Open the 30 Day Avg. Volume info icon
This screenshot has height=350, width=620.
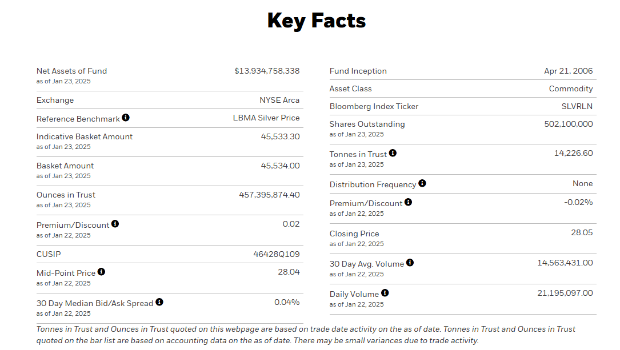[x=410, y=263]
